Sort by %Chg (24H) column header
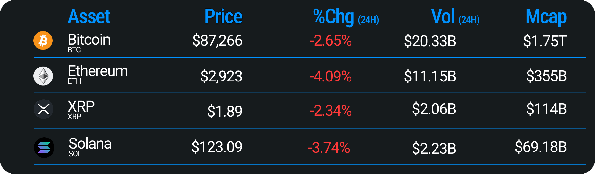 [x=346, y=17]
